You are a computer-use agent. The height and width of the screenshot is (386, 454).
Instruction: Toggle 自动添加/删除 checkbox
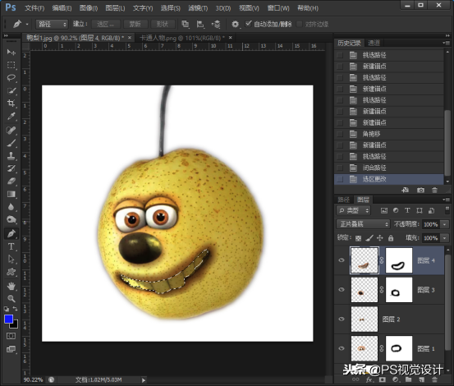click(248, 24)
